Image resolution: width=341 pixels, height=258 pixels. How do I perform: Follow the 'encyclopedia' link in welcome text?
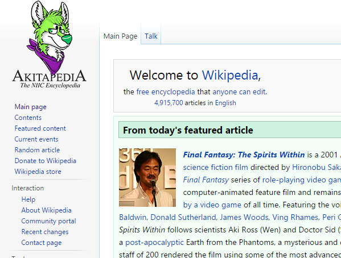click(x=173, y=92)
